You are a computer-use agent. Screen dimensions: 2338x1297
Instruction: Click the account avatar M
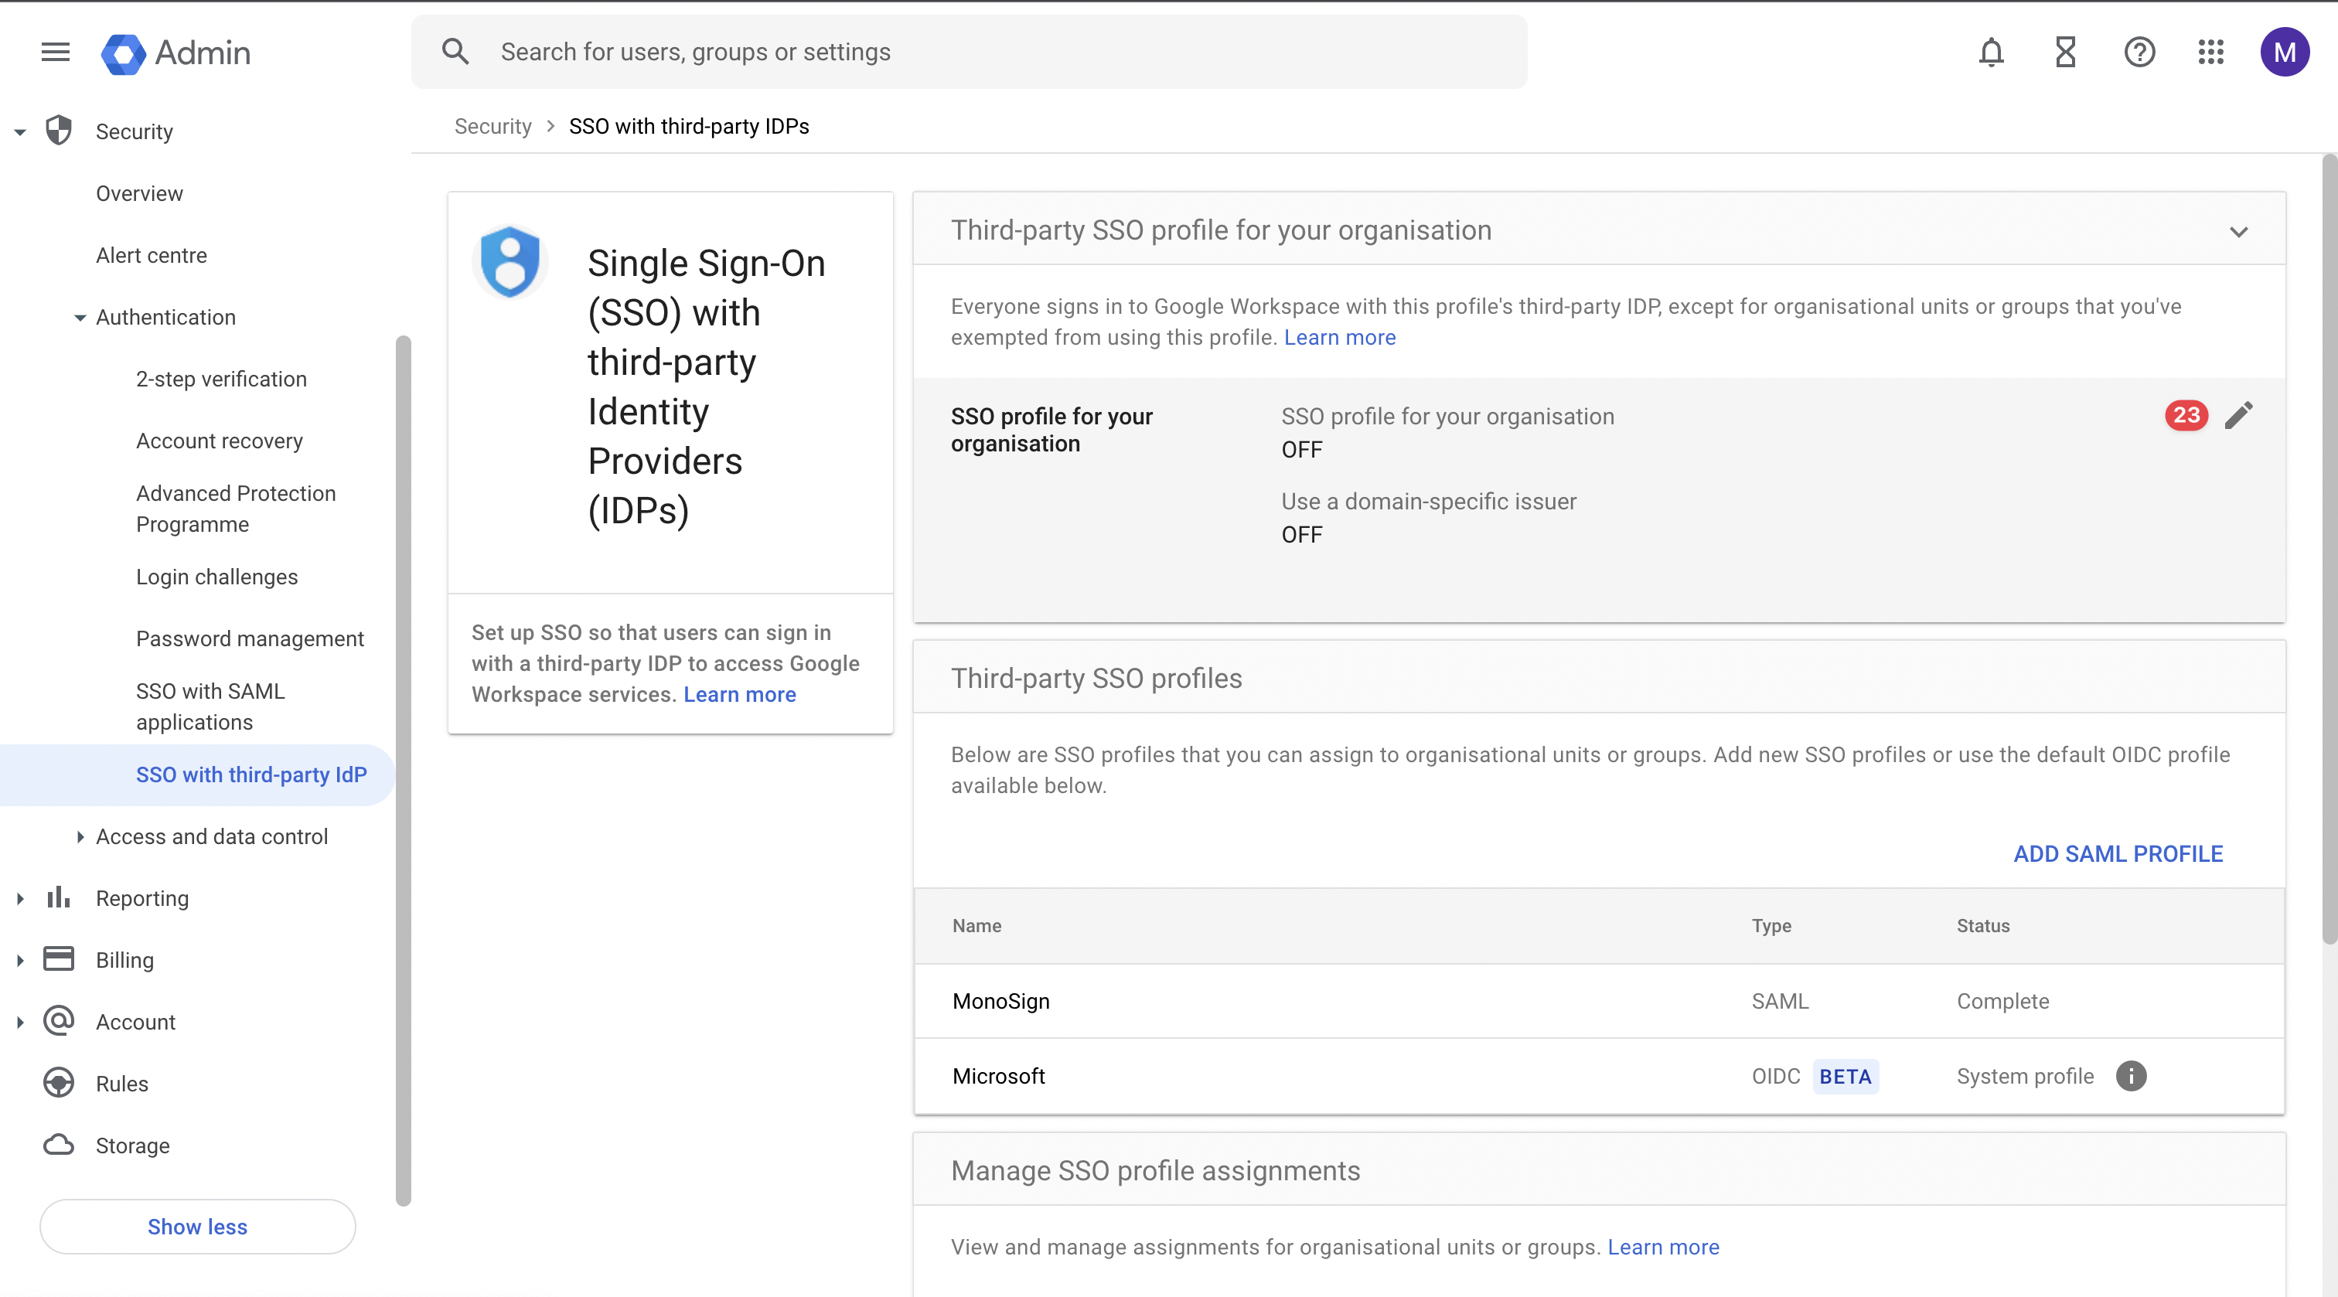[x=2284, y=52]
